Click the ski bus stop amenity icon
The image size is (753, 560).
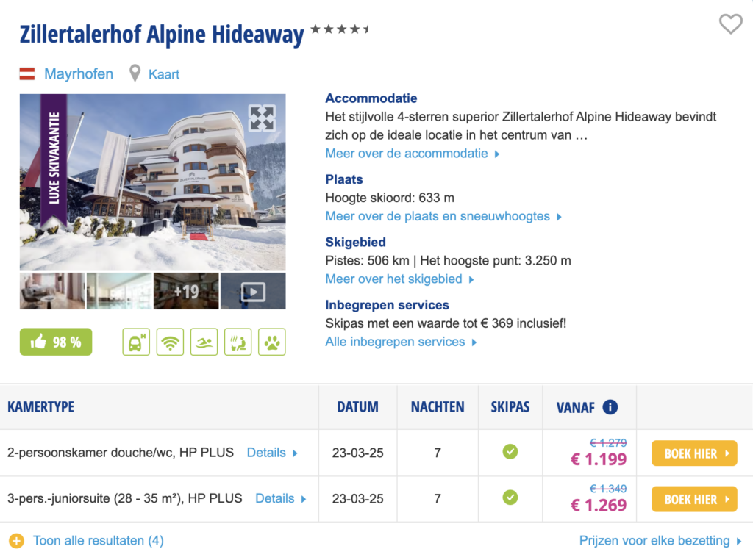point(135,342)
